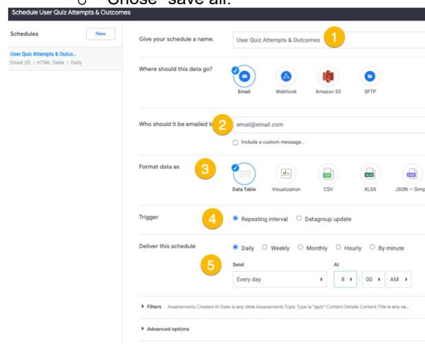This screenshot has height=344, width=425.
Task: Choose XLSX file format icon
Action: pyautogui.click(x=370, y=173)
